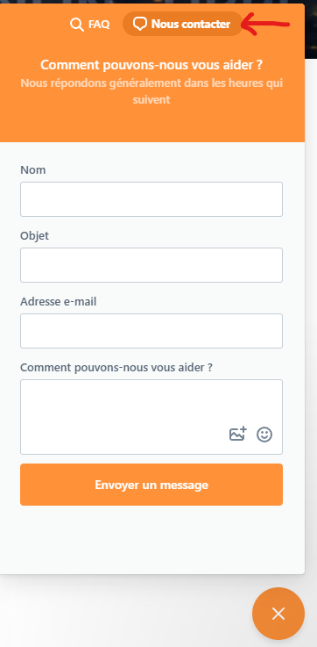
Task: Click the subtitle about response time
Action: 151,91
